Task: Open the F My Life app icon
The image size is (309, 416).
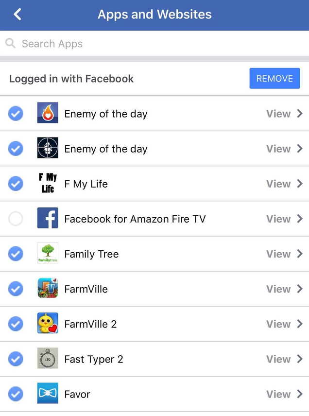Action: click(x=48, y=183)
